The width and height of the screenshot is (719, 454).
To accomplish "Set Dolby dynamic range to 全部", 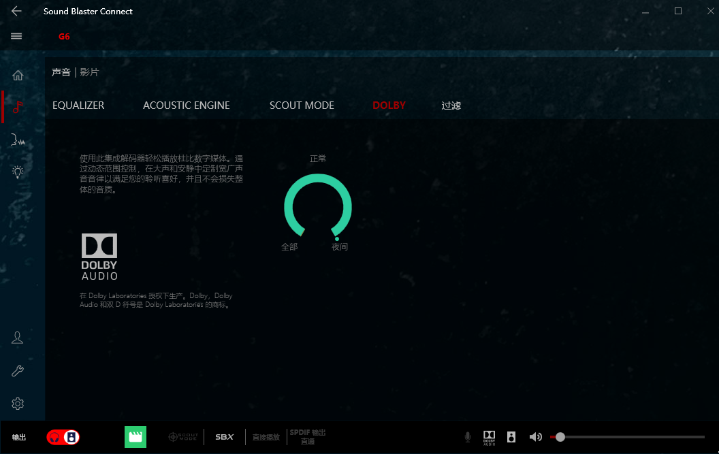I will coord(289,246).
